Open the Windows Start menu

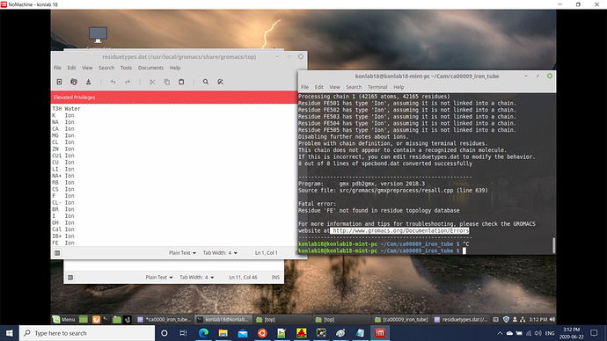(x=10, y=333)
